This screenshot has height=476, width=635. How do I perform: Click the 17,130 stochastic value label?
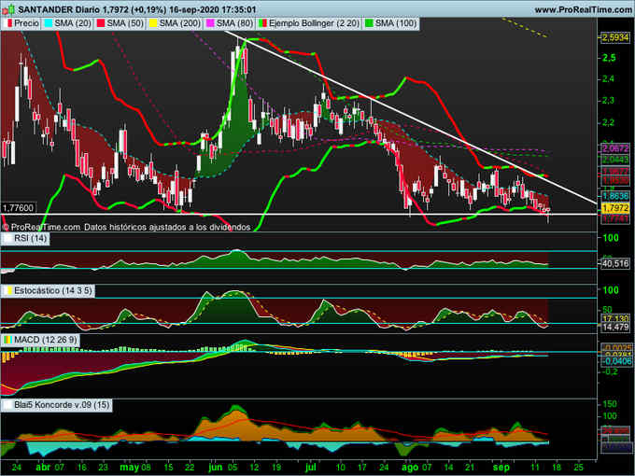click(x=615, y=318)
